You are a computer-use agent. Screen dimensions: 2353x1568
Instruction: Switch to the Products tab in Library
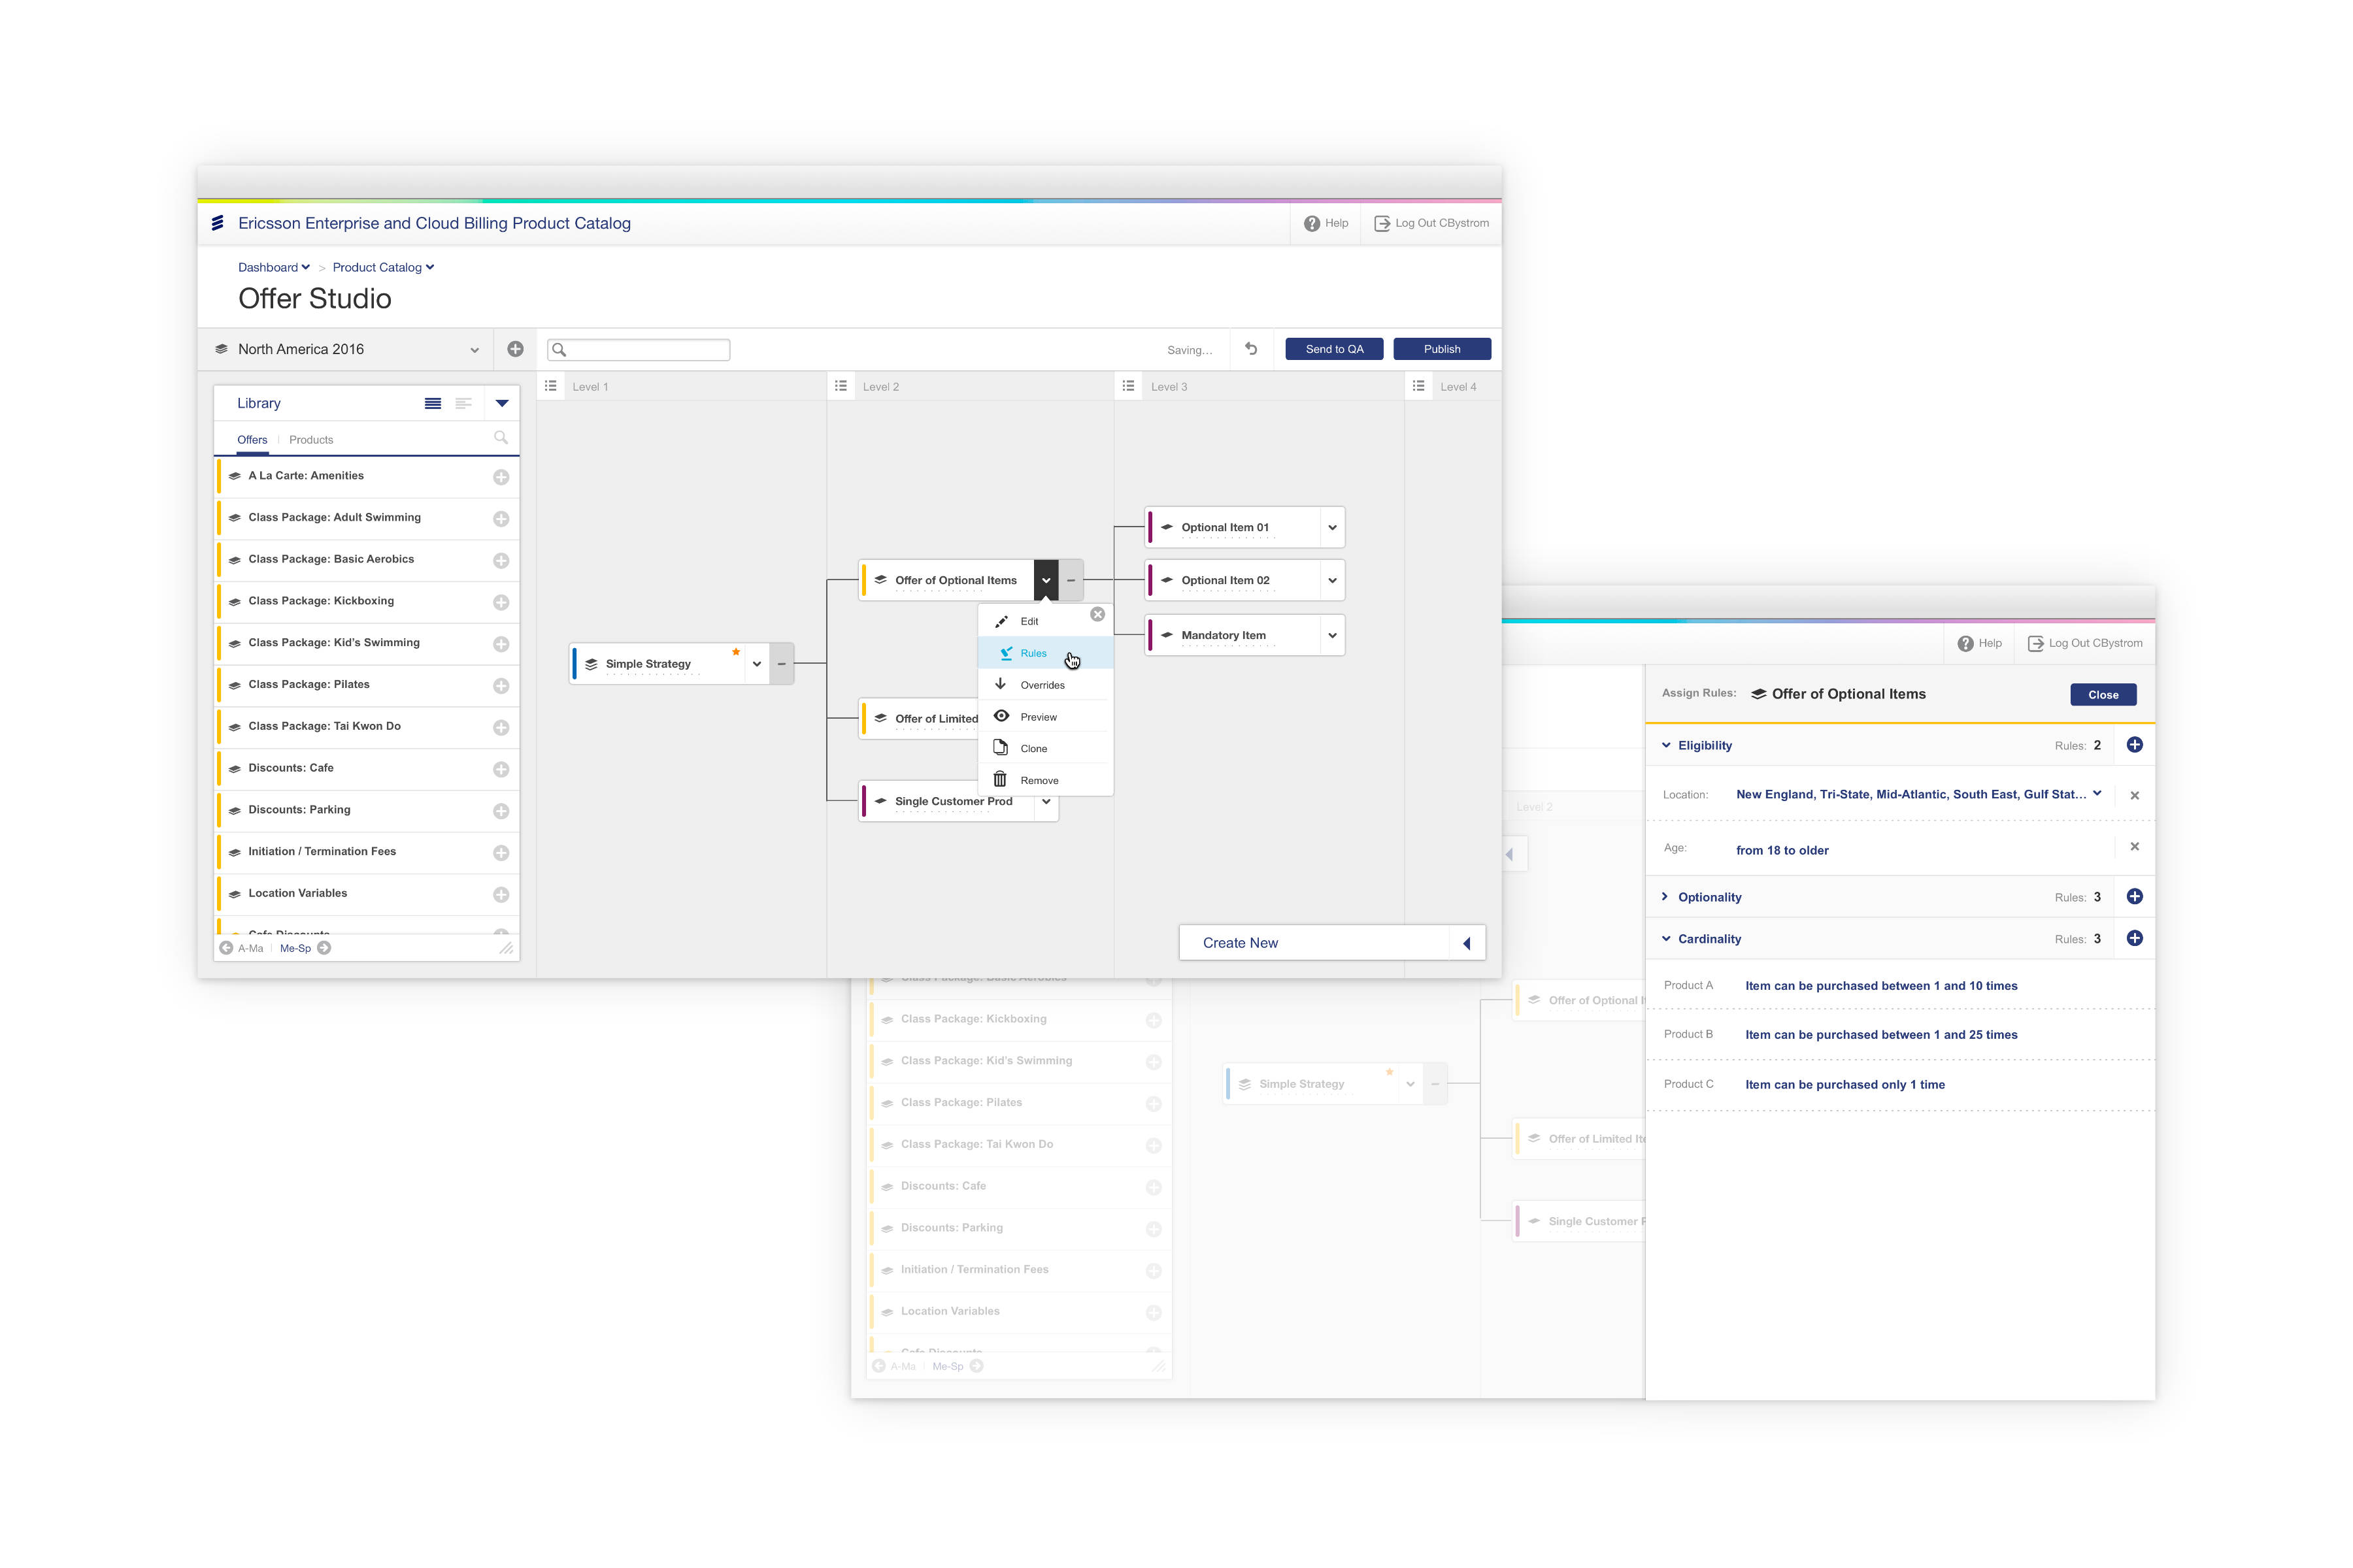click(310, 440)
